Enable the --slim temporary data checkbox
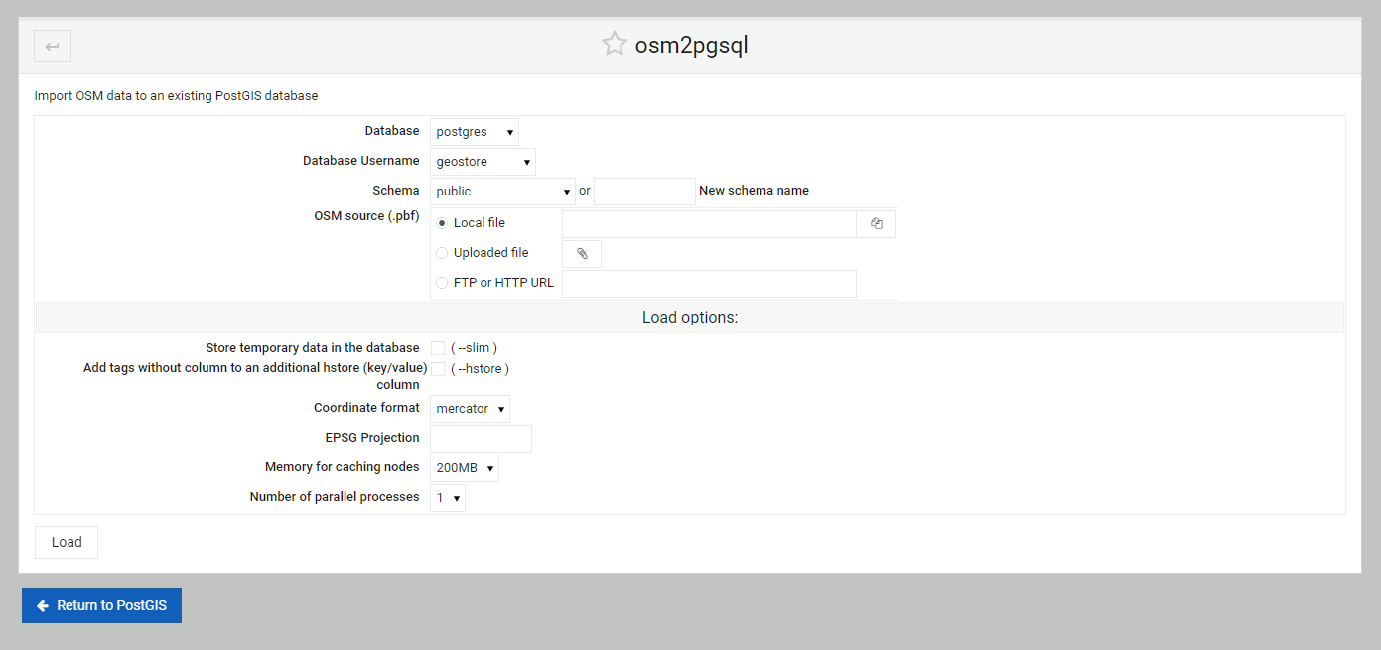This screenshot has width=1381, height=650. click(438, 348)
